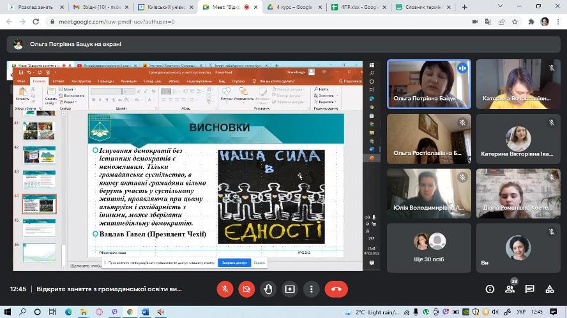Viewport: 567px width, 318px height.
Task: Open File Explorer from taskbar
Action: click(84, 312)
